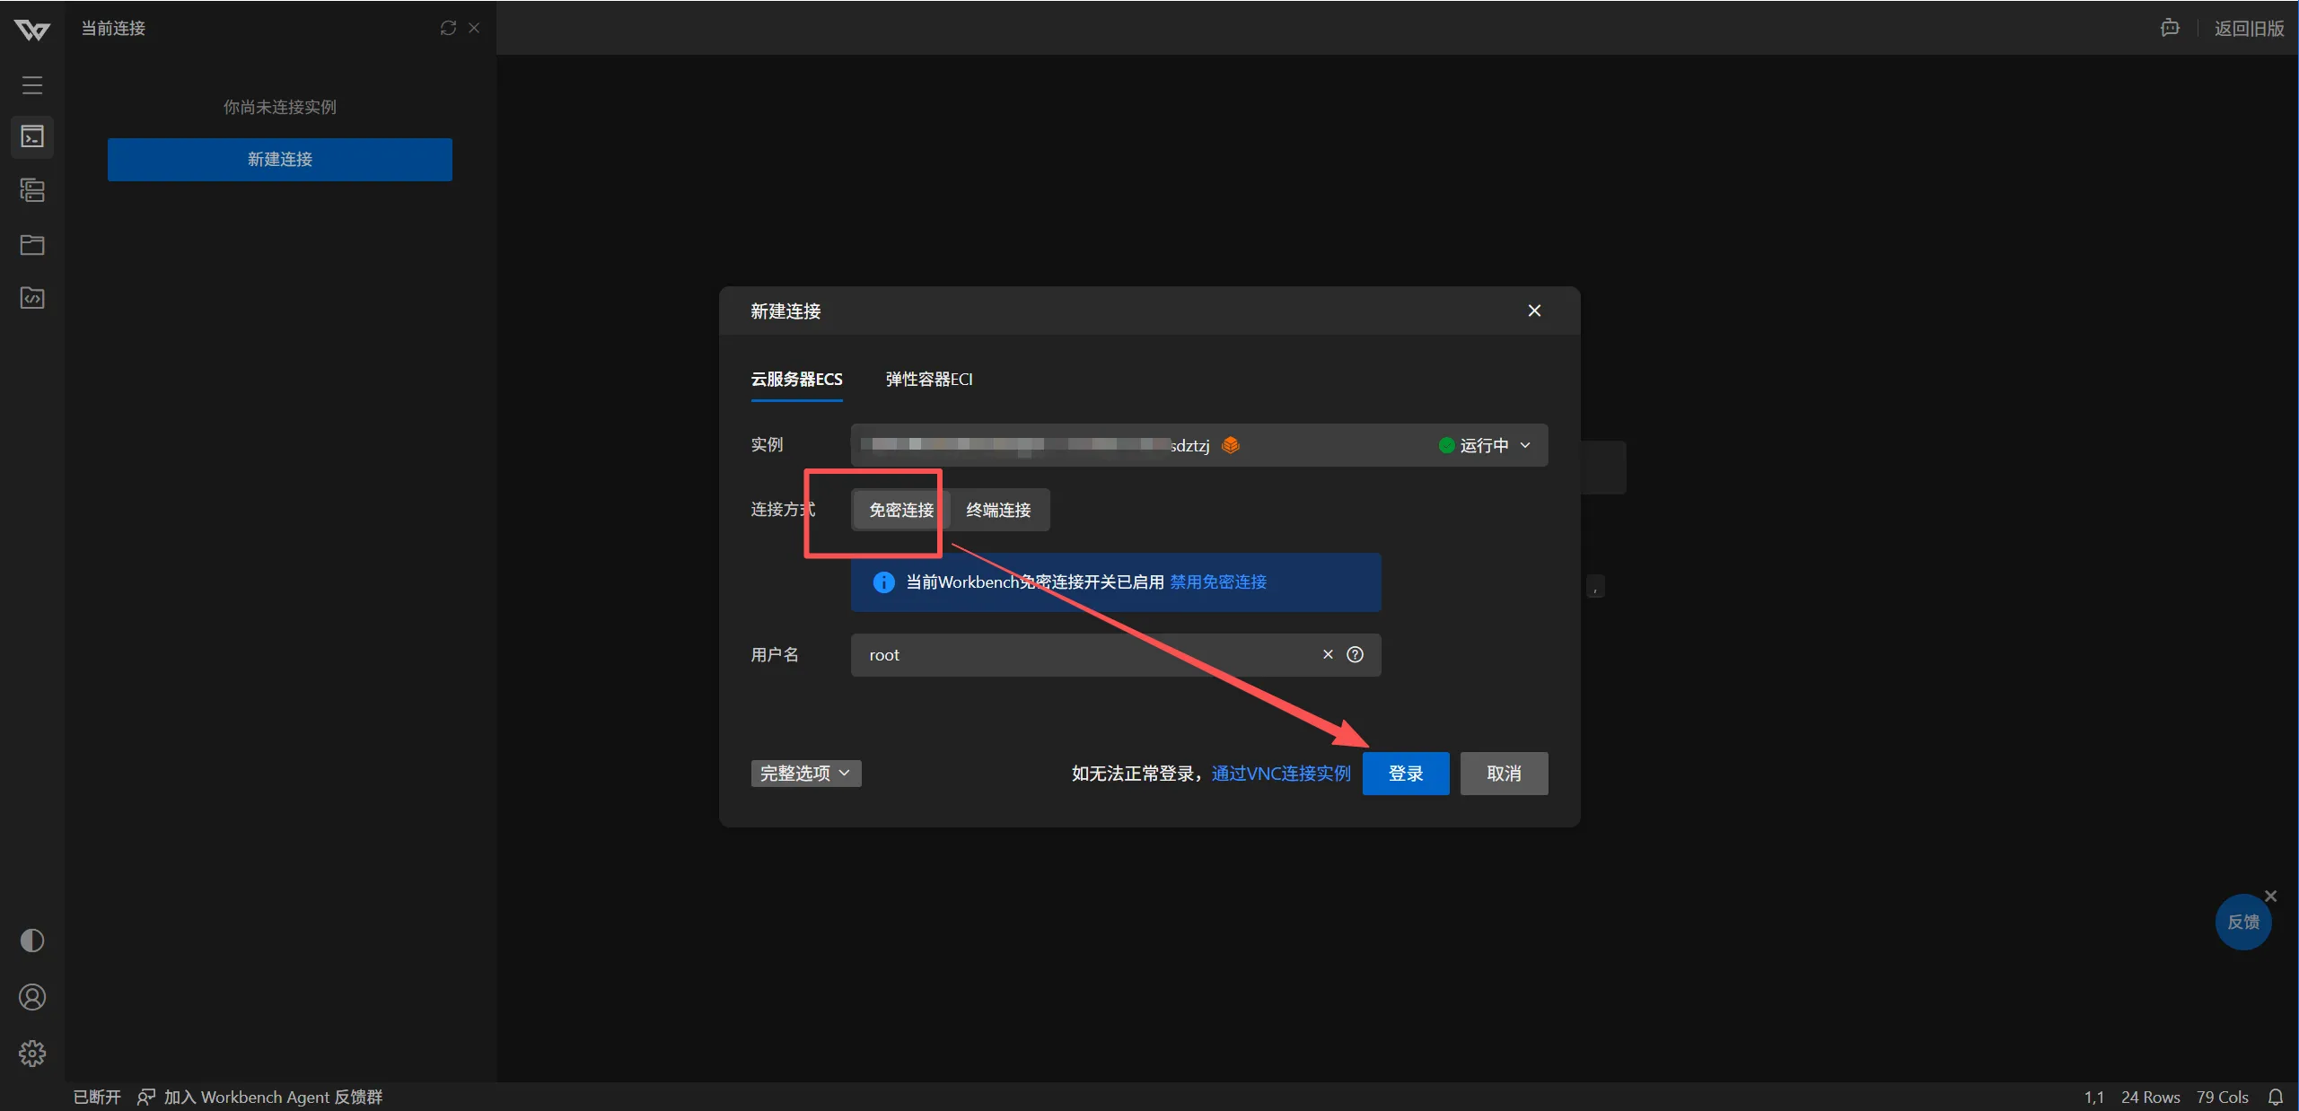Click the Disconnected status in status bar
Screen dimensions: 2299x1111
(x=97, y=1097)
